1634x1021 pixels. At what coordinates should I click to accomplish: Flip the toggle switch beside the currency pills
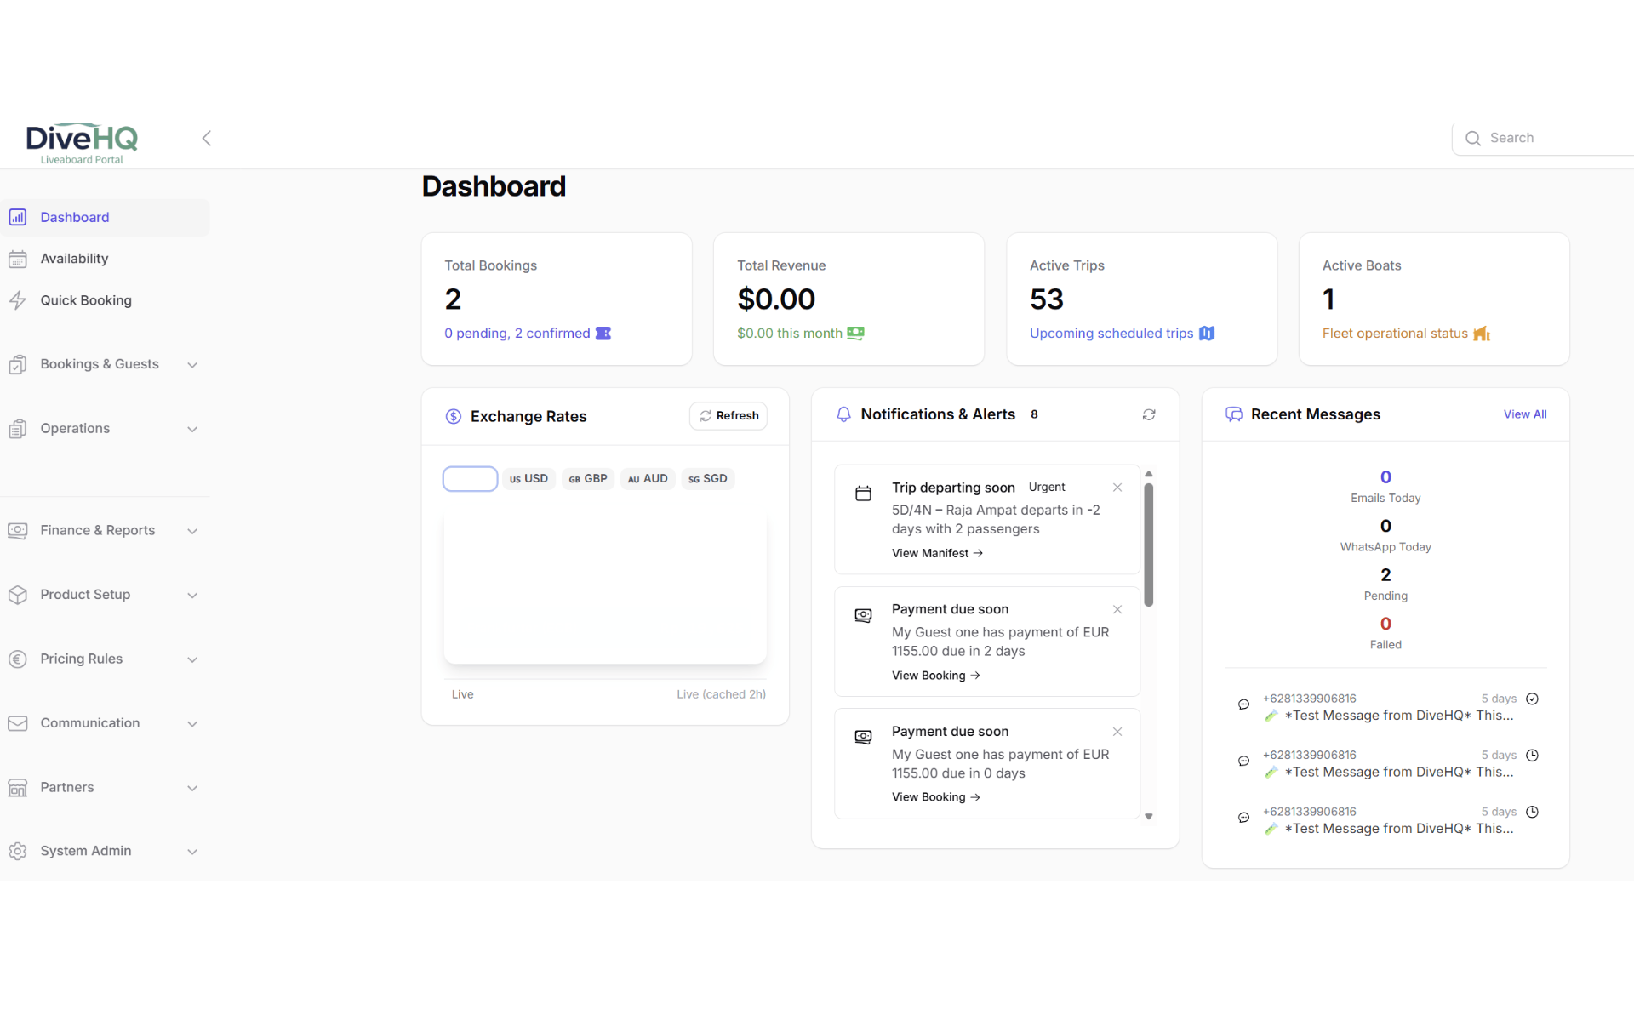(x=470, y=478)
